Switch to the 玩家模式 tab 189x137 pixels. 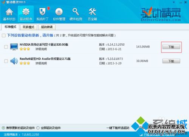[28, 27]
